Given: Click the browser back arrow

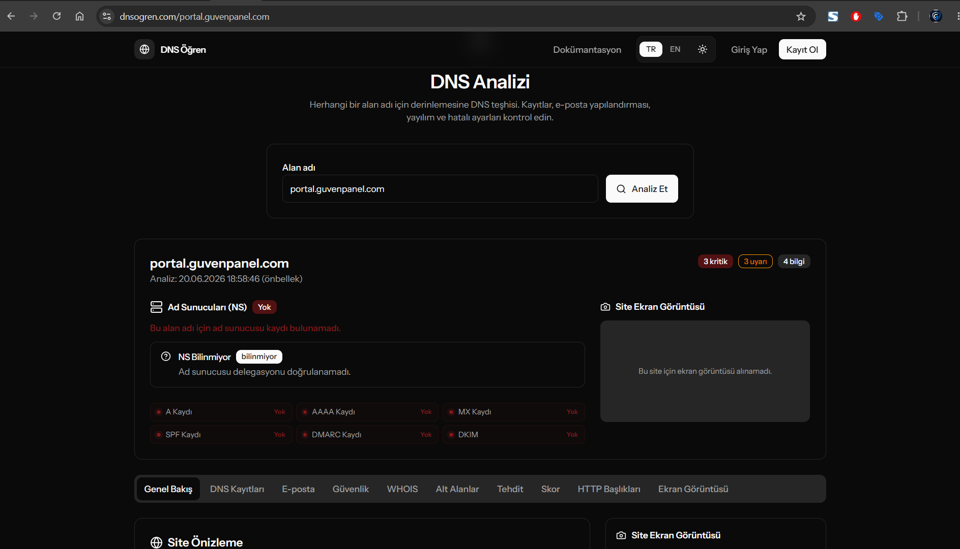Looking at the screenshot, I should tap(11, 16).
